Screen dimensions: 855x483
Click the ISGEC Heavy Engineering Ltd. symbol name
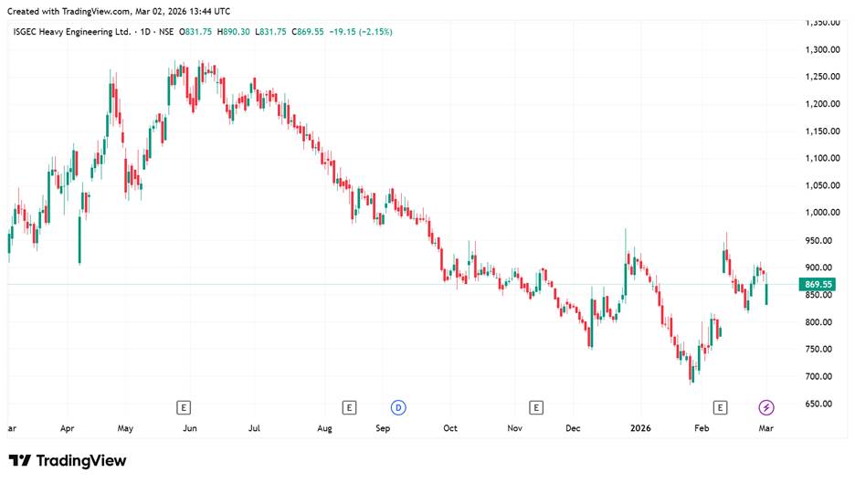[x=72, y=32]
